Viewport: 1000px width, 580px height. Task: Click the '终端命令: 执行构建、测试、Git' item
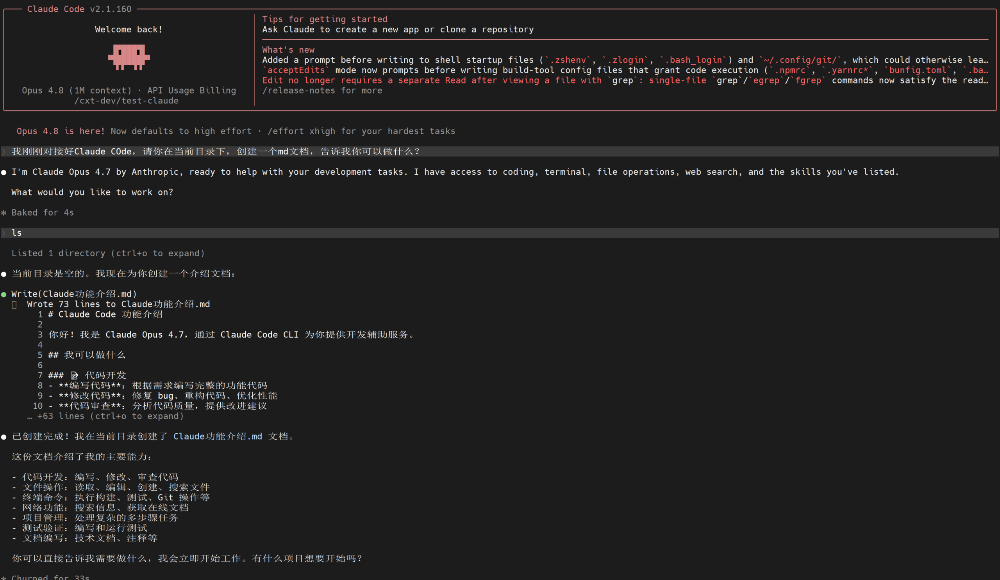[111, 498]
